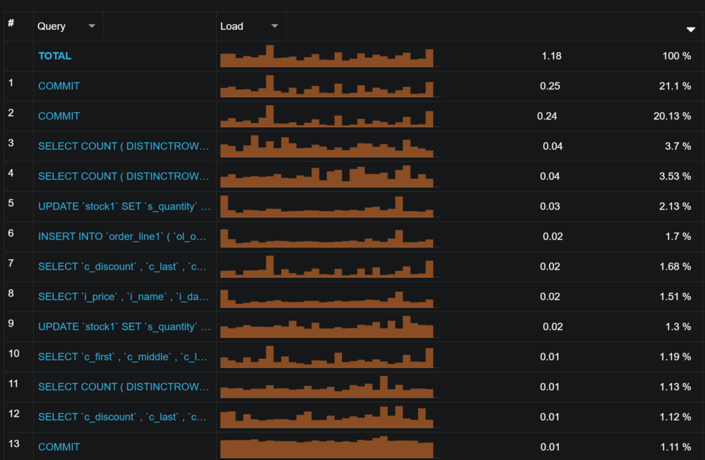Click the sparkline chart for row 6
The height and width of the screenshot is (460, 705).
[328, 237]
